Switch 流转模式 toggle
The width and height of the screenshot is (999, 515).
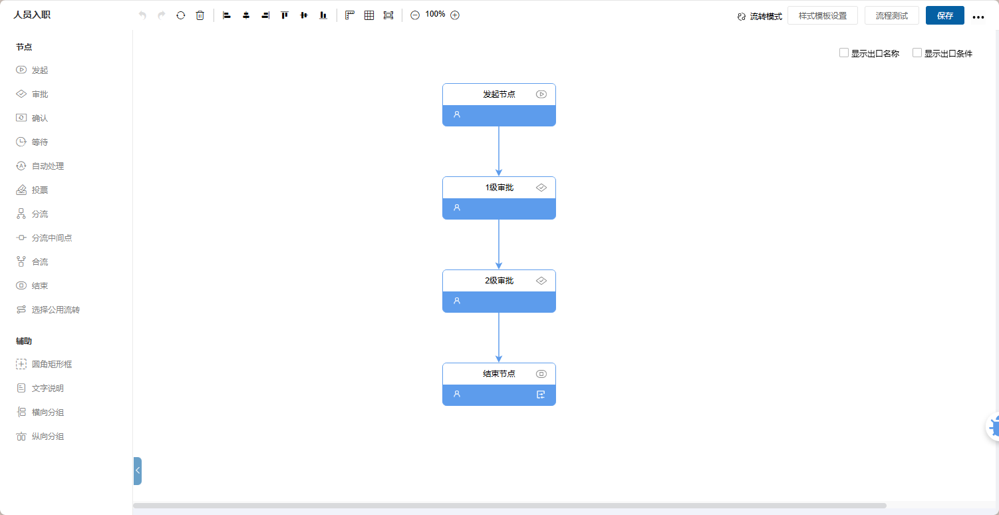[x=760, y=16]
